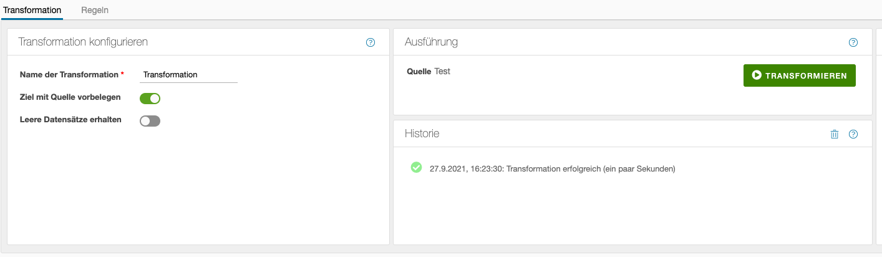Click the Quelle Test source text

tap(428, 72)
